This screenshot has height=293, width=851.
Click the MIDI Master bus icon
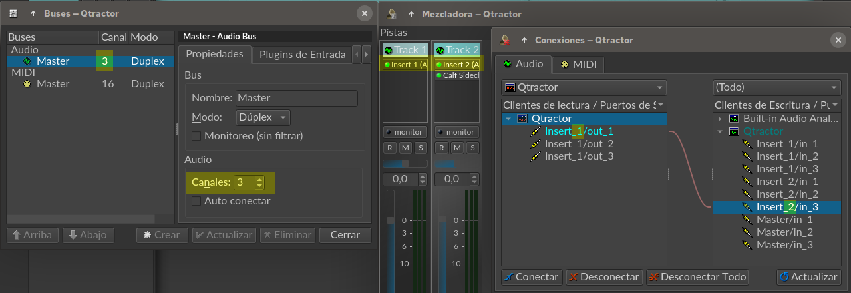[27, 84]
